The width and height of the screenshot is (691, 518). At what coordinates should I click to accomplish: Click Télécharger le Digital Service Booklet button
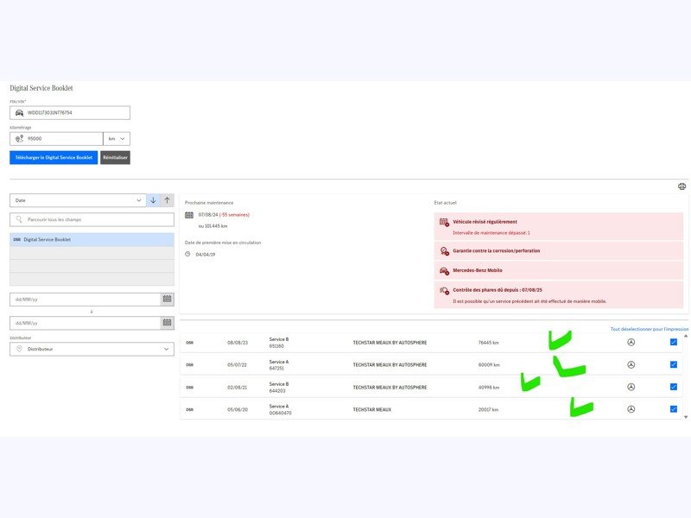click(x=54, y=158)
